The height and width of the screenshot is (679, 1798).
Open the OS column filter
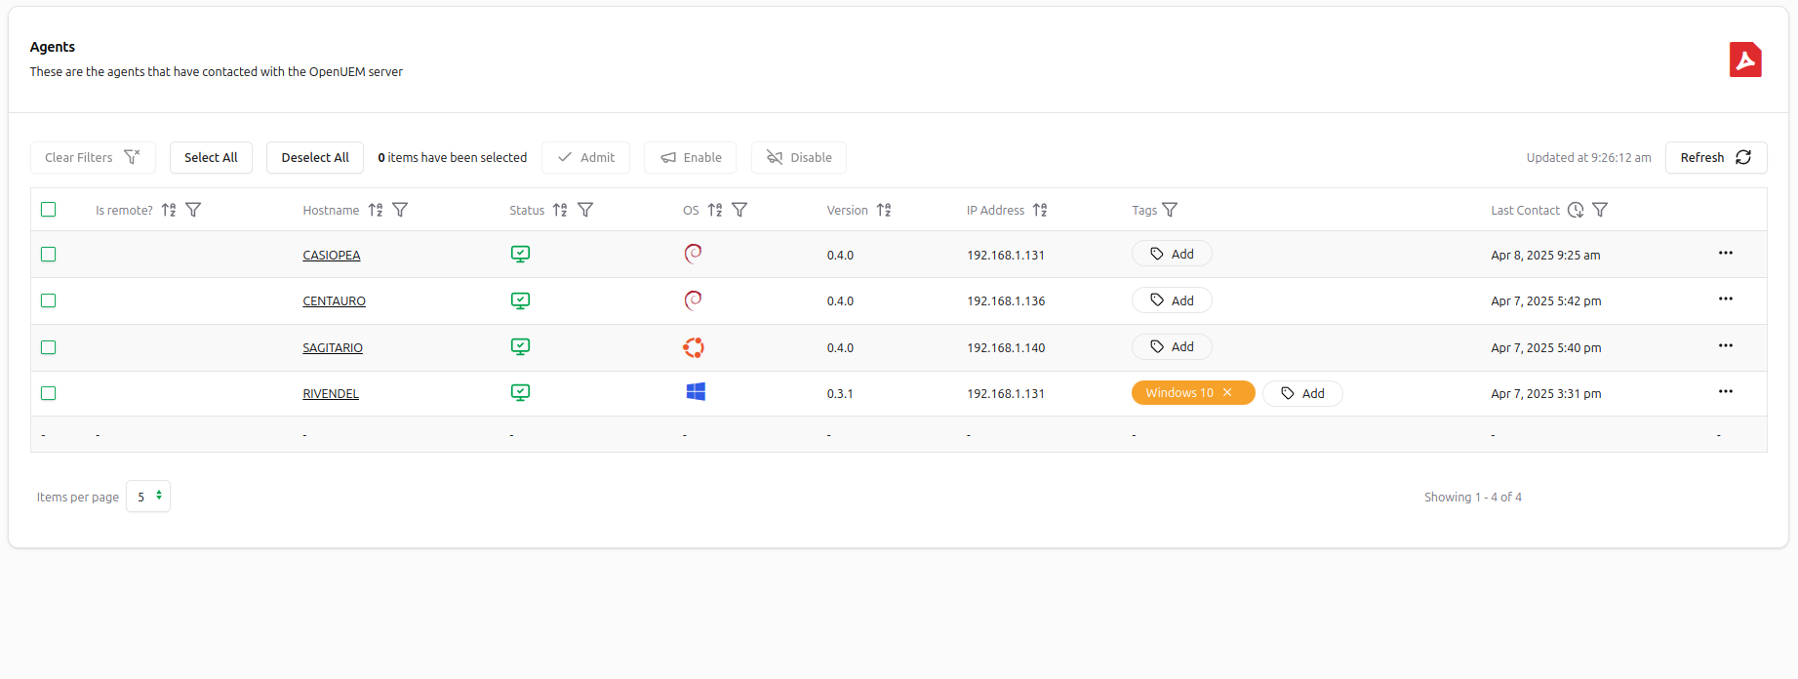739,210
